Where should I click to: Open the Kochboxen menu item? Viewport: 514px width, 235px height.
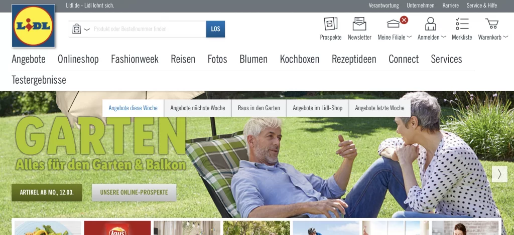[x=300, y=59]
